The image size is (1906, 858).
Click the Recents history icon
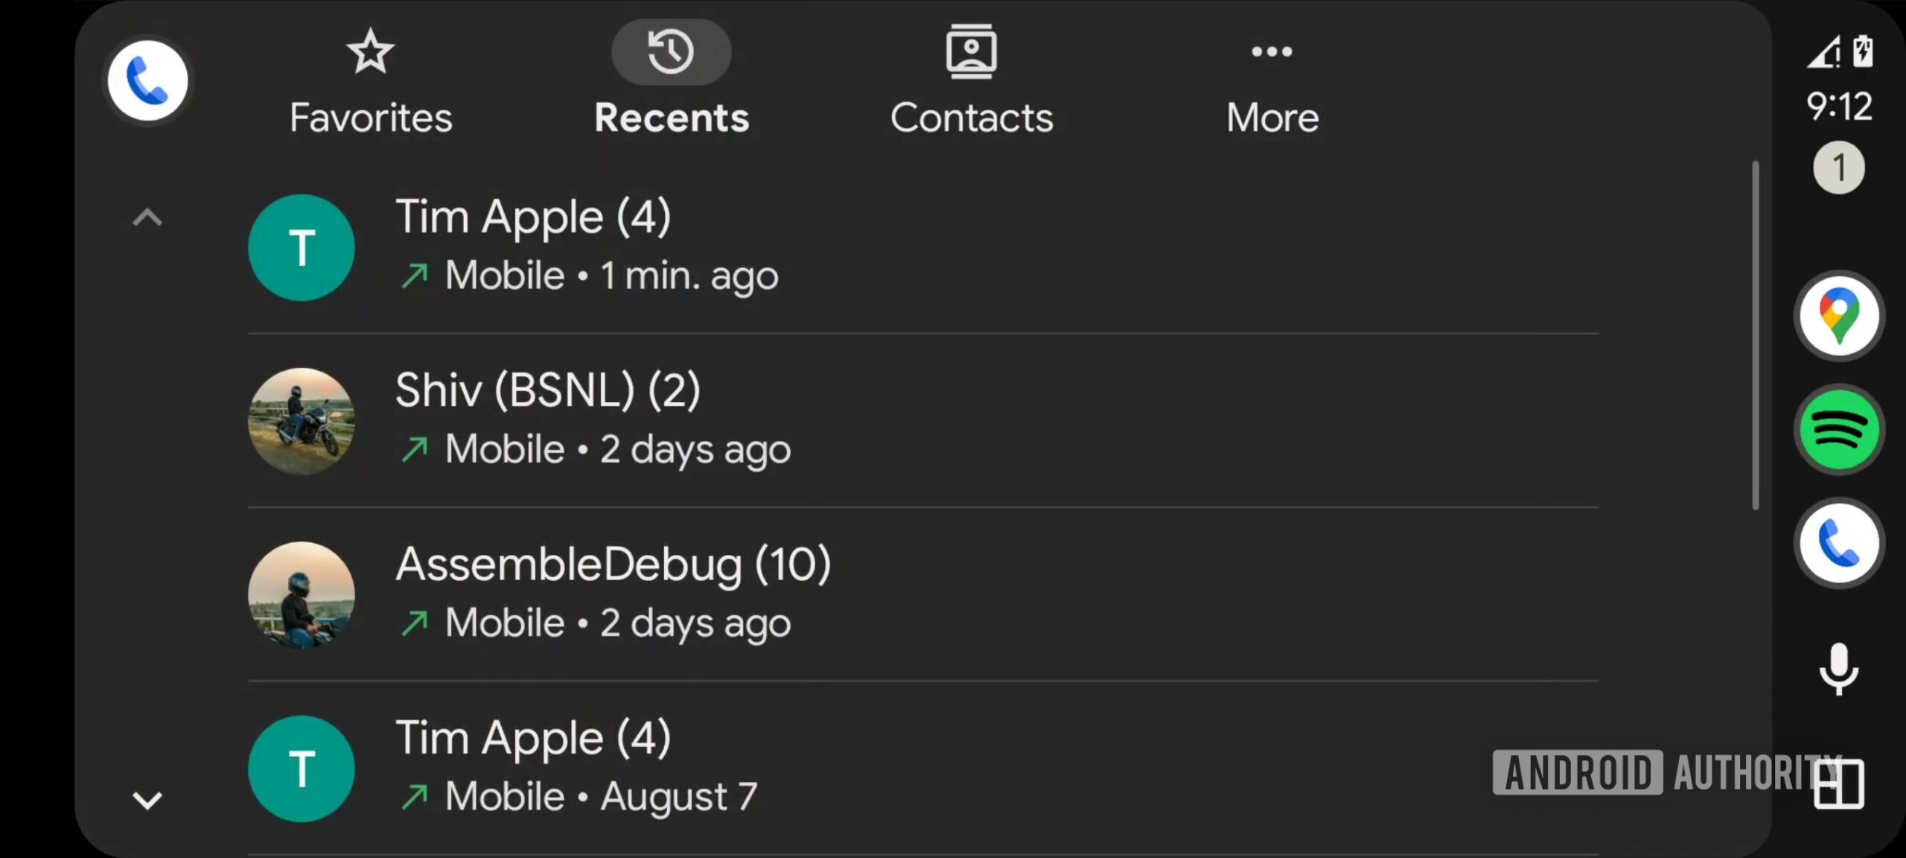[x=670, y=51]
